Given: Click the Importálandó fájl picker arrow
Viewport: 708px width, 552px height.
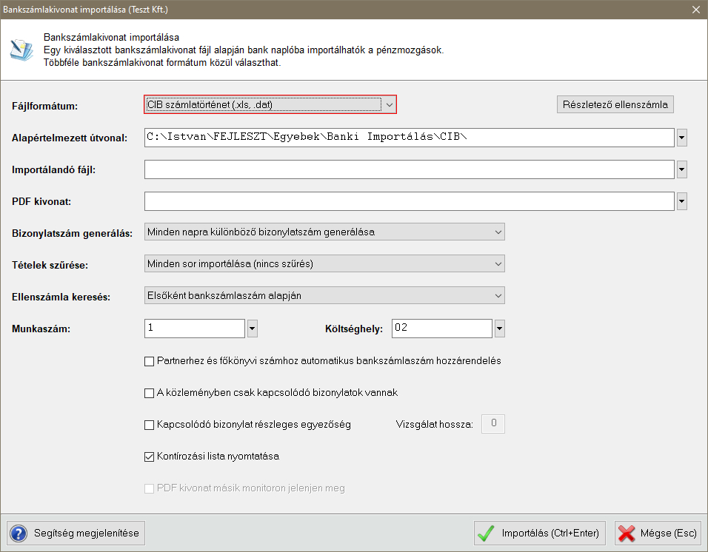Looking at the screenshot, I should click(682, 169).
